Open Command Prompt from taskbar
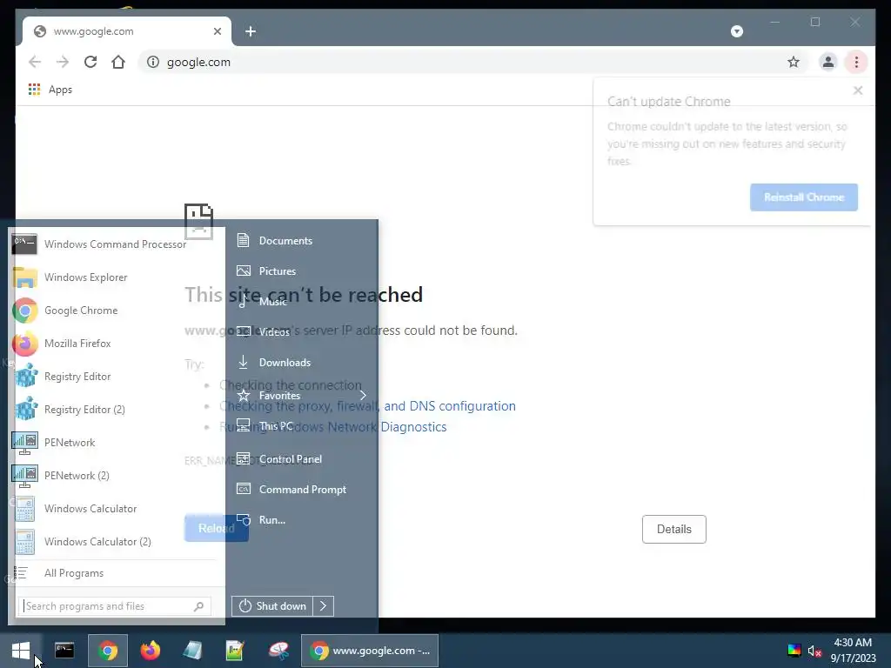Viewport: 891px width, 668px height. (64, 651)
